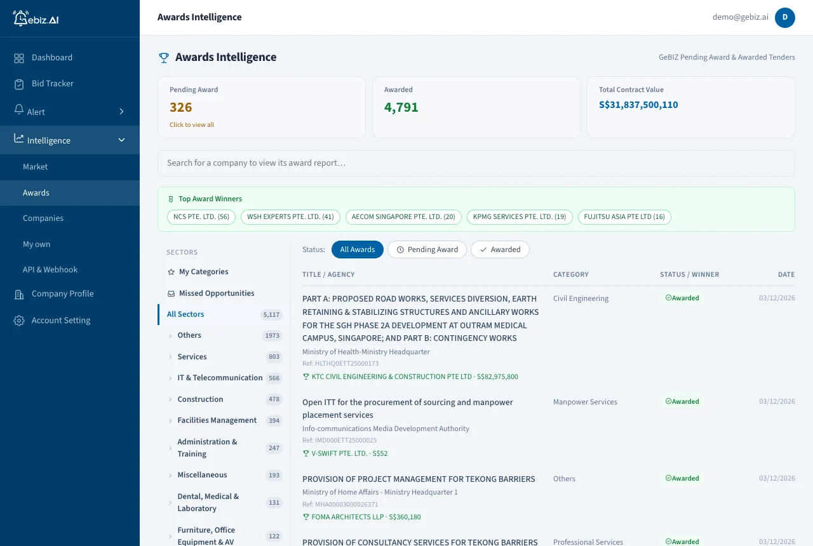
Task: Open API & Webhook in sidebar
Action: [70, 270]
